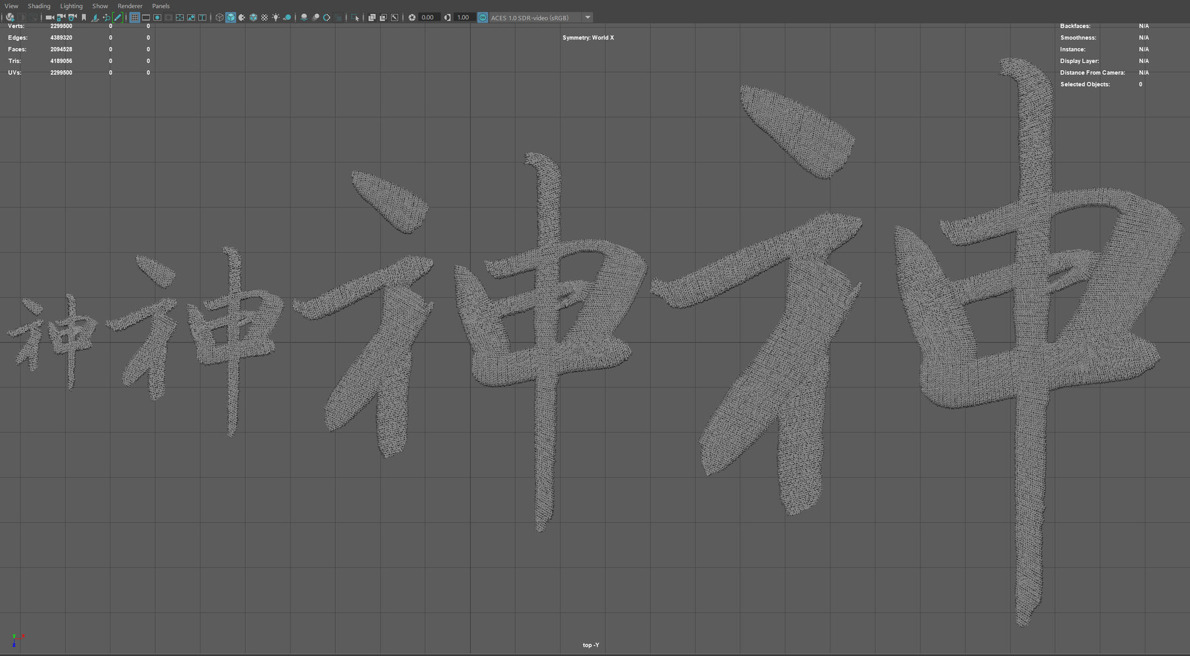Select the smooth shaded cube icon

coord(231,17)
